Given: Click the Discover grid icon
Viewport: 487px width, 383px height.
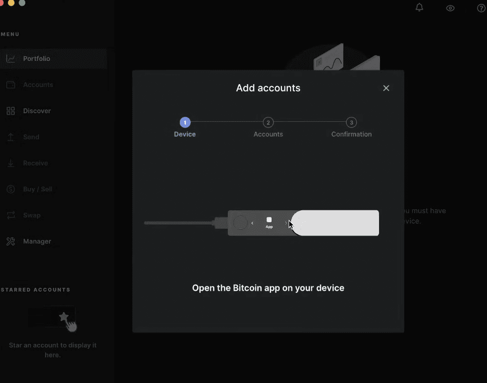Looking at the screenshot, I should [10, 111].
